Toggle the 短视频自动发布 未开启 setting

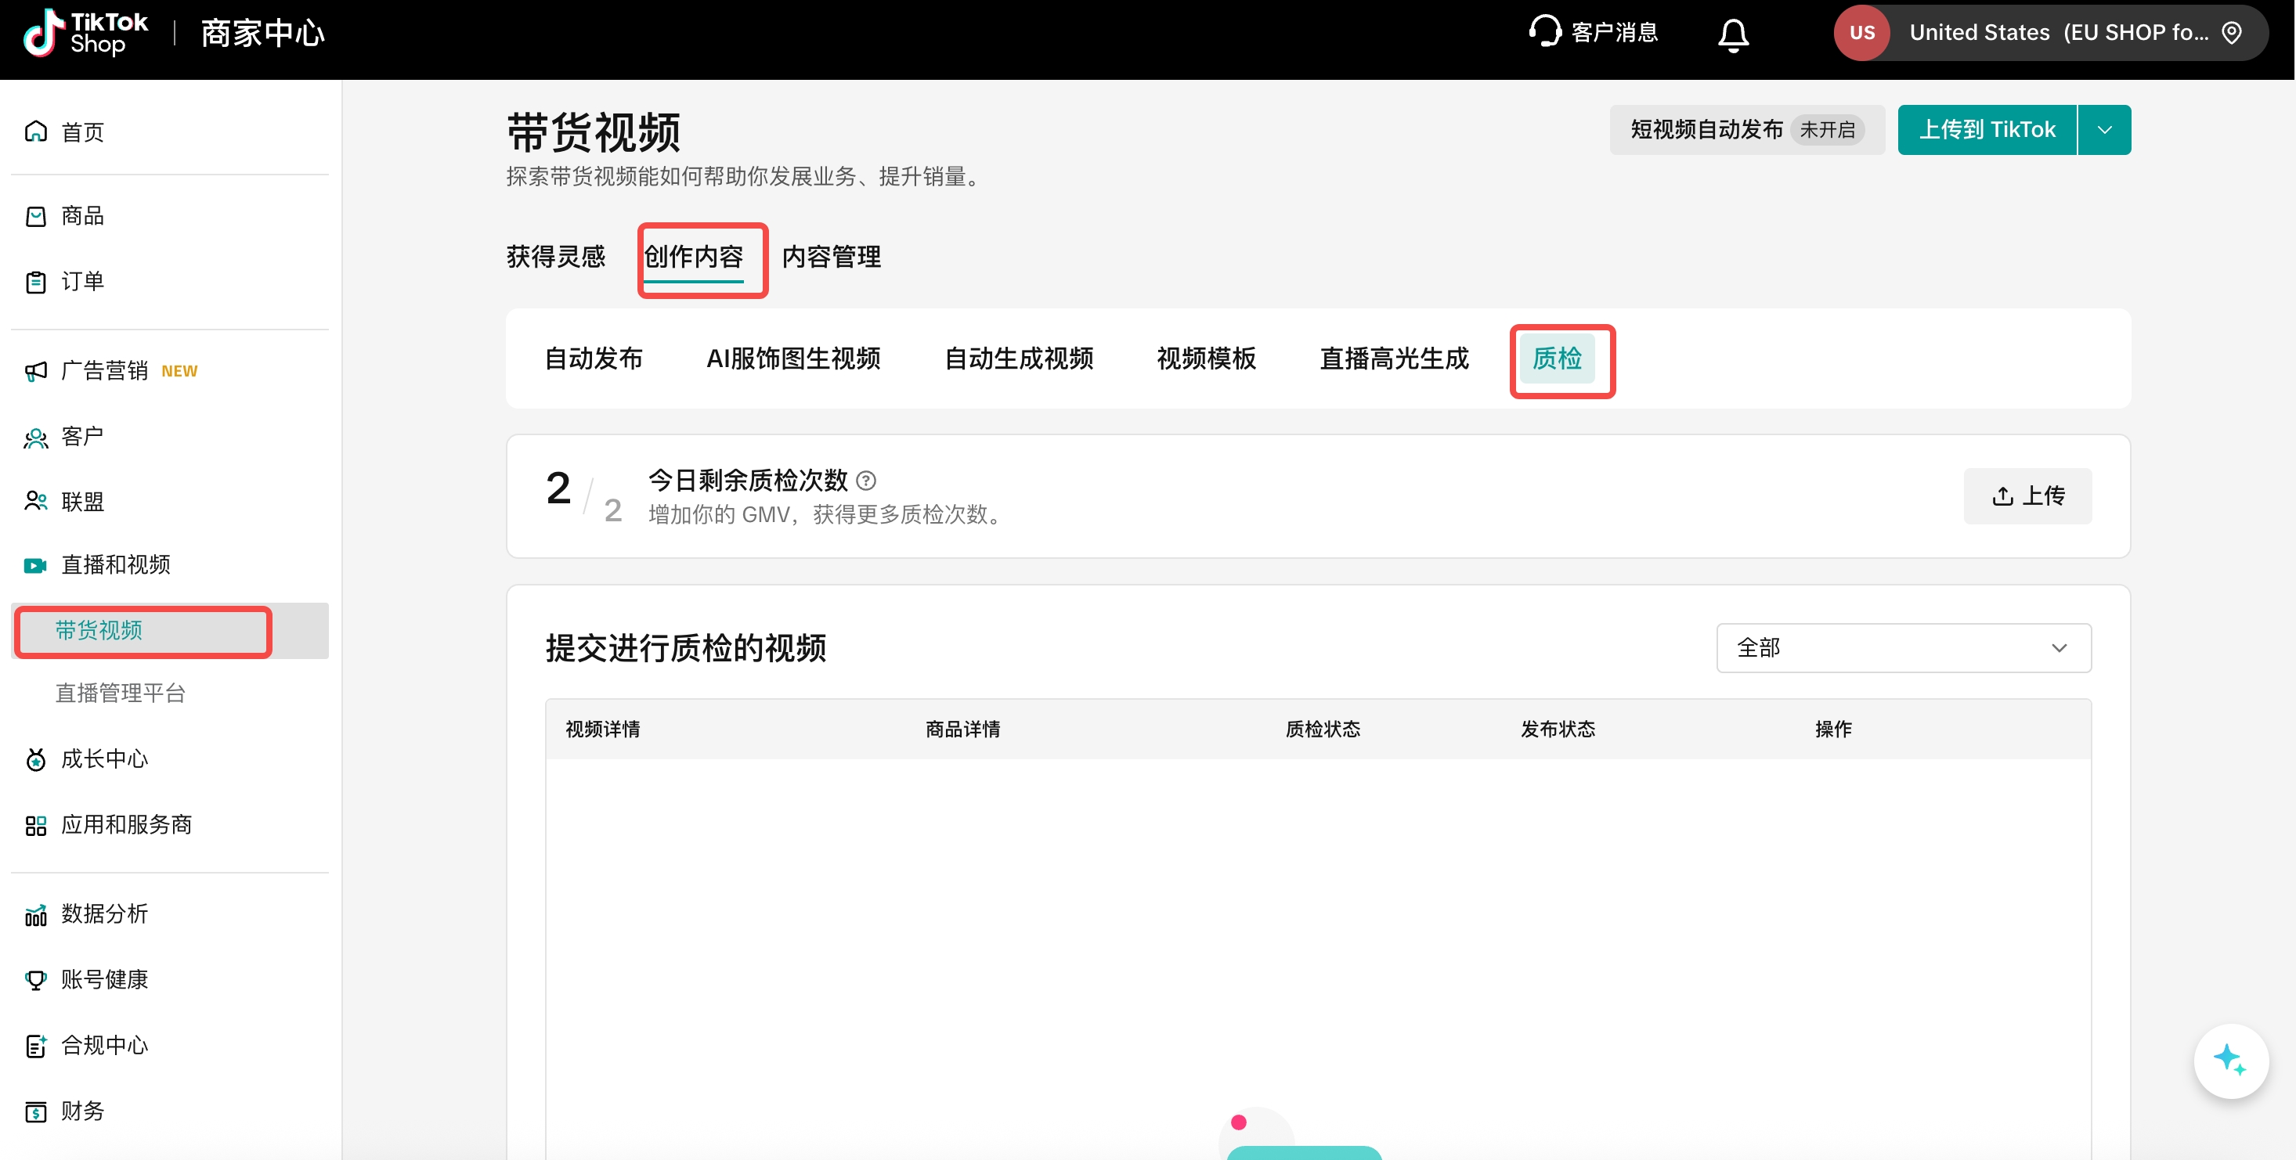click(1745, 130)
